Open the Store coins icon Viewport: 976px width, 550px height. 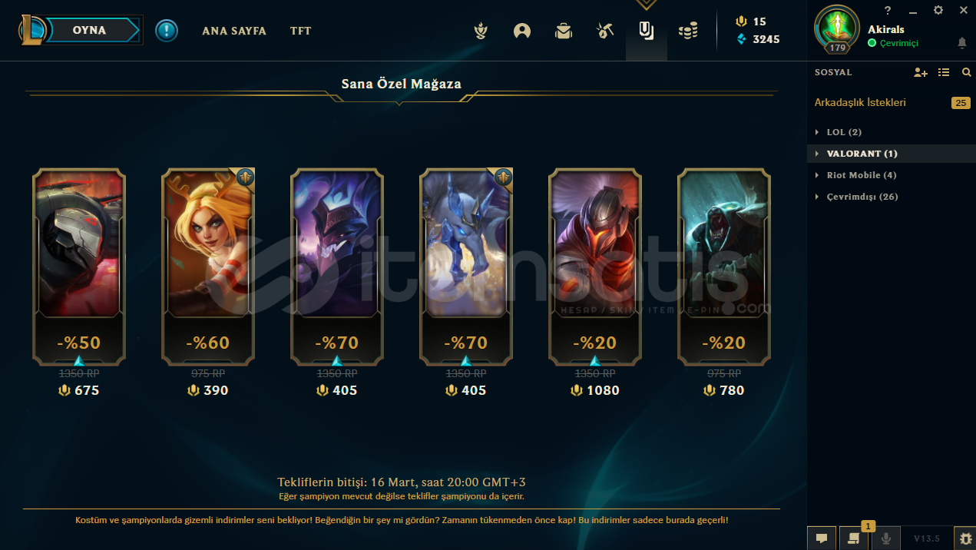688,31
